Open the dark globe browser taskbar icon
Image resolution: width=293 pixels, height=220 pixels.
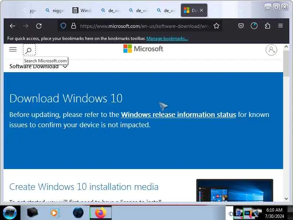tap(78, 213)
